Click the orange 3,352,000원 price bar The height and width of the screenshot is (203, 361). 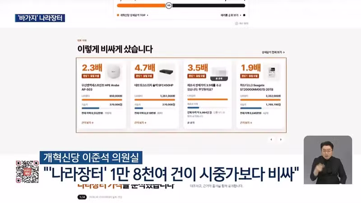point(260,100)
